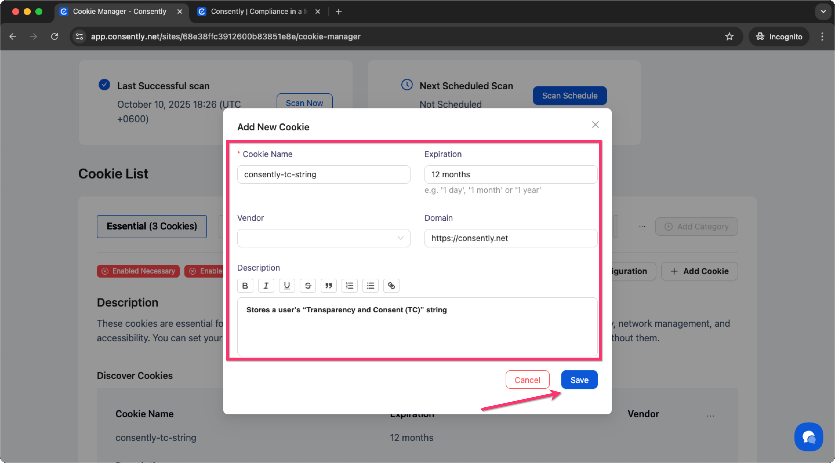Viewport: 835px width, 463px height.
Task: Expand the Vendor dropdown
Action: coord(324,238)
